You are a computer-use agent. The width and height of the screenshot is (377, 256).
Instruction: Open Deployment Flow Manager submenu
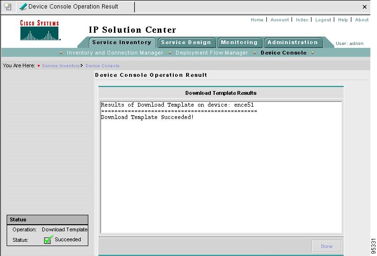pos(212,53)
